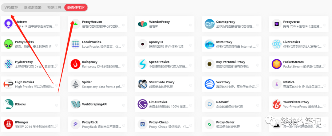Image resolution: width=332 pixels, height=136 pixels.
Task: Click the LocalProxies dotted grid logo
Action: (x=76, y=44)
